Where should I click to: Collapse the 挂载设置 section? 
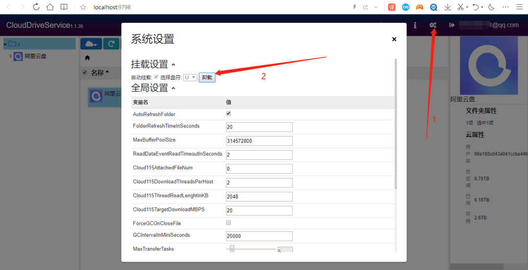tap(173, 65)
